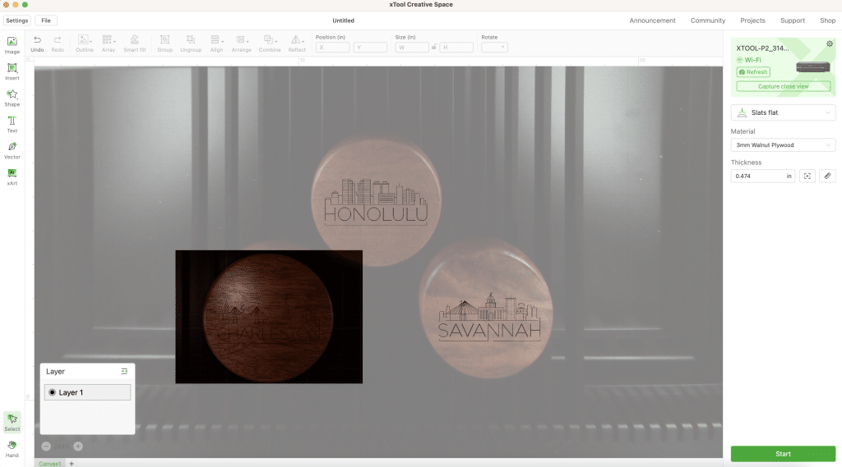This screenshot has height=467, width=842.
Task: Click the Refresh button
Action: coord(753,72)
